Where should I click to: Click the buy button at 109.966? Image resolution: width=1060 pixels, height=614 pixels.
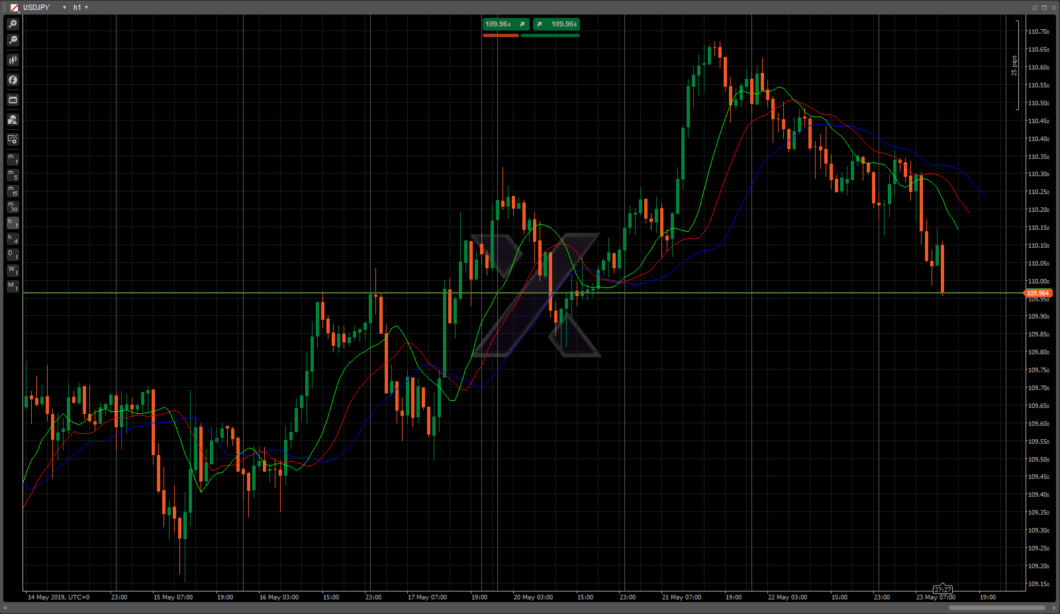pyautogui.click(x=557, y=25)
